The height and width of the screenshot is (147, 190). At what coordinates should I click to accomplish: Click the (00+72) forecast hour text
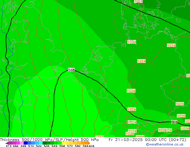pyautogui.click(x=177, y=140)
